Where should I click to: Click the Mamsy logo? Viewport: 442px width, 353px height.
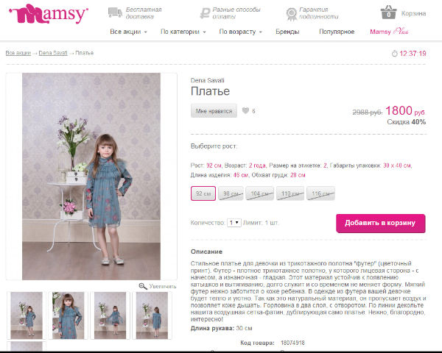(49, 14)
